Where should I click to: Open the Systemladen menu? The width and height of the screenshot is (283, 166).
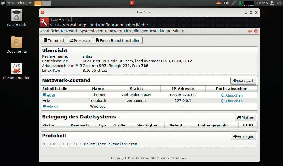click(x=91, y=31)
